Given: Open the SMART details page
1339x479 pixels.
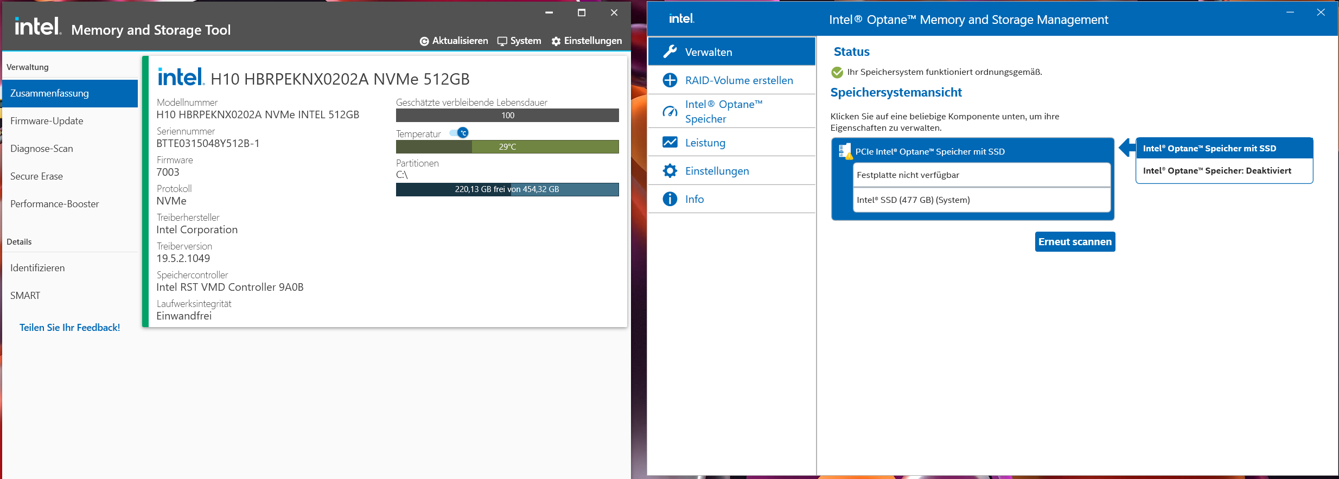Looking at the screenshot, I should [25, 296].
